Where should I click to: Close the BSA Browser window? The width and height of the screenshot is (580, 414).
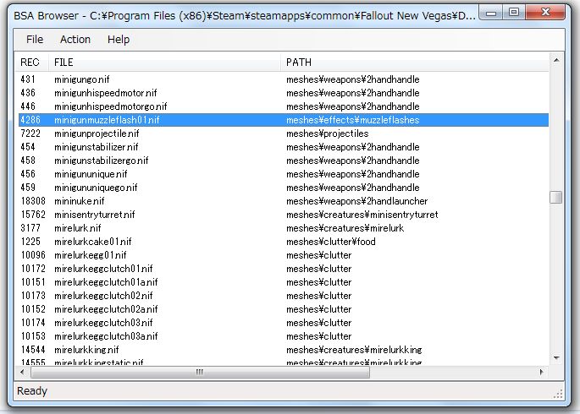(545, 13)
